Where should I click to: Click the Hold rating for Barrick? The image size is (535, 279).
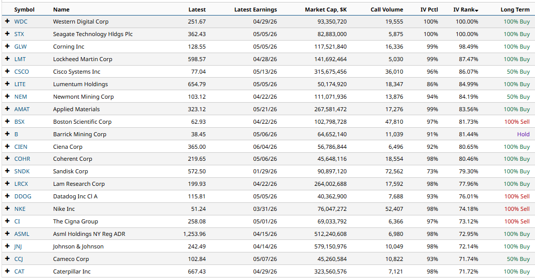pyautogui.click(x=523, y=134)
